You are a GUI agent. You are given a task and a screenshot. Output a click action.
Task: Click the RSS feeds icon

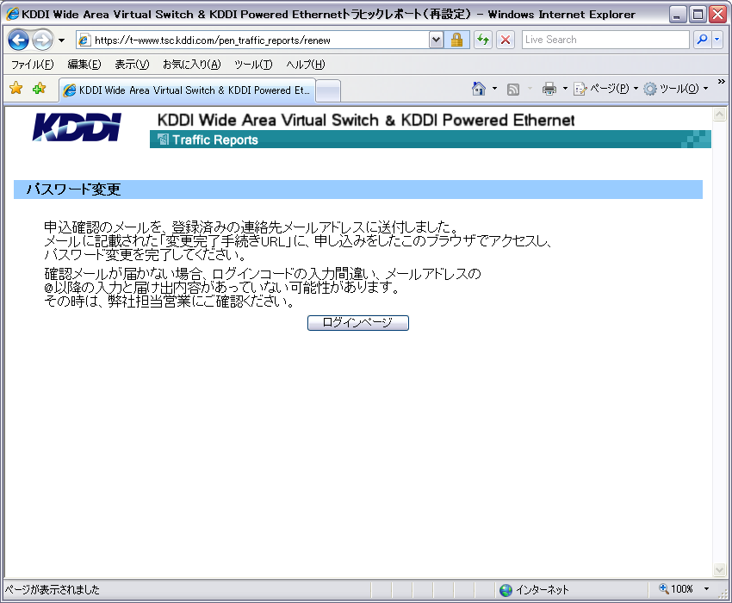point(513,89)
